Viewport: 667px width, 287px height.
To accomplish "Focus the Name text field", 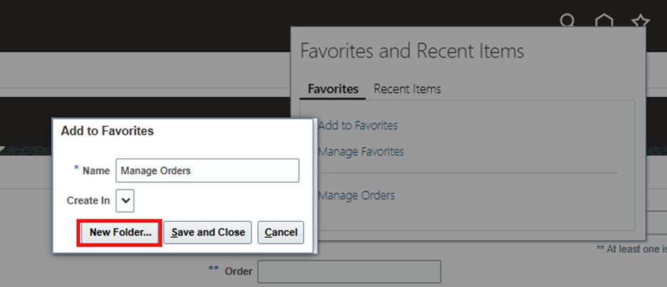I will click(207, 170).
